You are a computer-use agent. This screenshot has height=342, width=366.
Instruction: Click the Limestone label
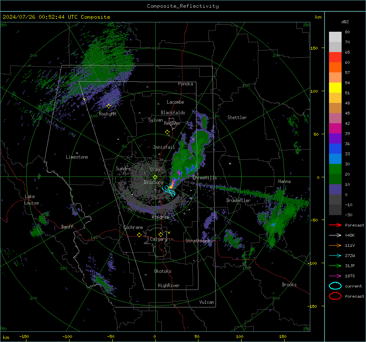pyautogui.click(x=77, y=157)
